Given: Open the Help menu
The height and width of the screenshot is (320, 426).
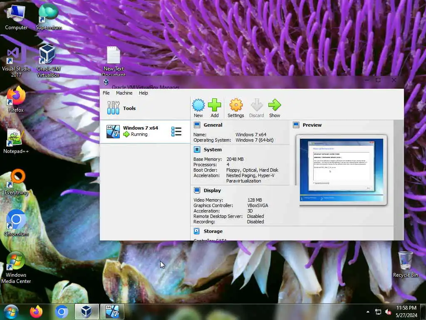Looking at the screenshot, I should point(144,93).
